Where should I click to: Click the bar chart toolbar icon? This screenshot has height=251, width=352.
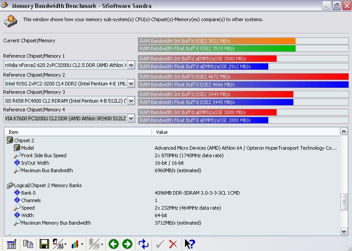75,244
